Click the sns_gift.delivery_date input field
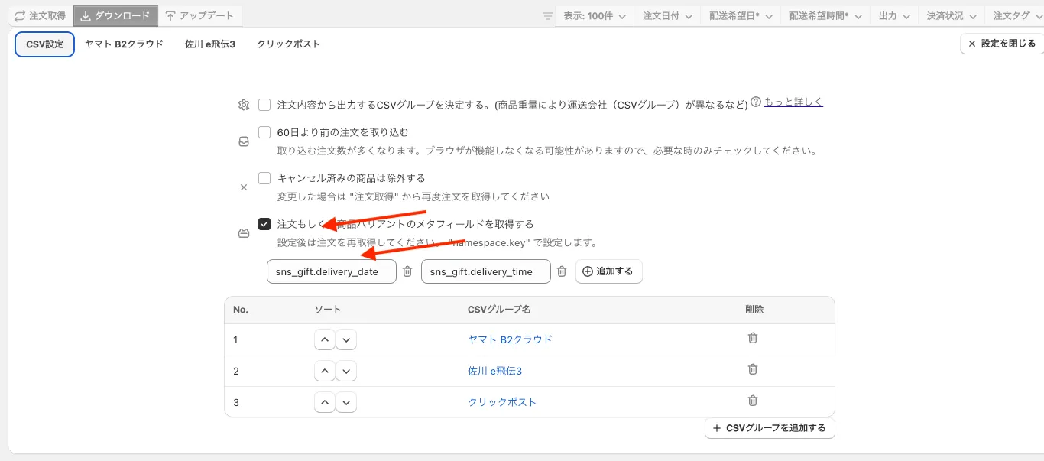This screenshot has width=1044, height=461. click(331, 271)
